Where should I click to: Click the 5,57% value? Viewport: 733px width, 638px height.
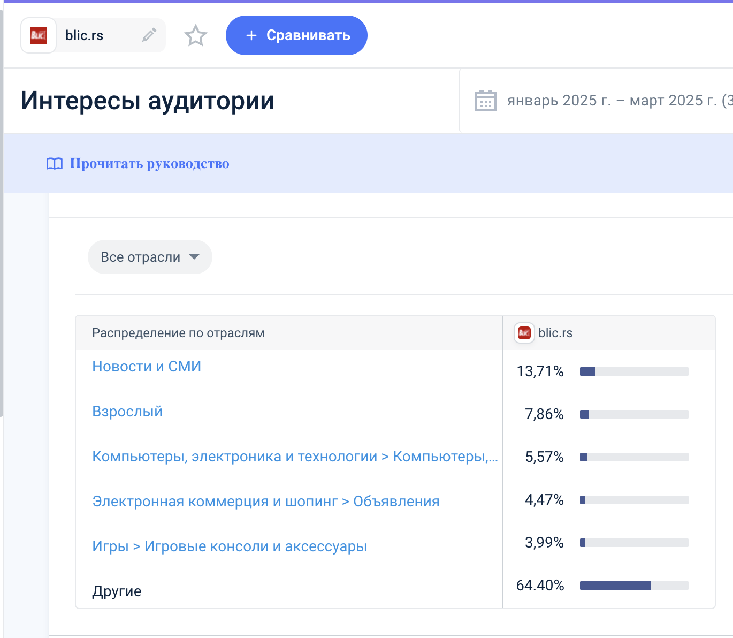click(x=545, y=457)
